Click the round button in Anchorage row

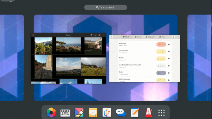pyautogui.click(x=169, y=44)
